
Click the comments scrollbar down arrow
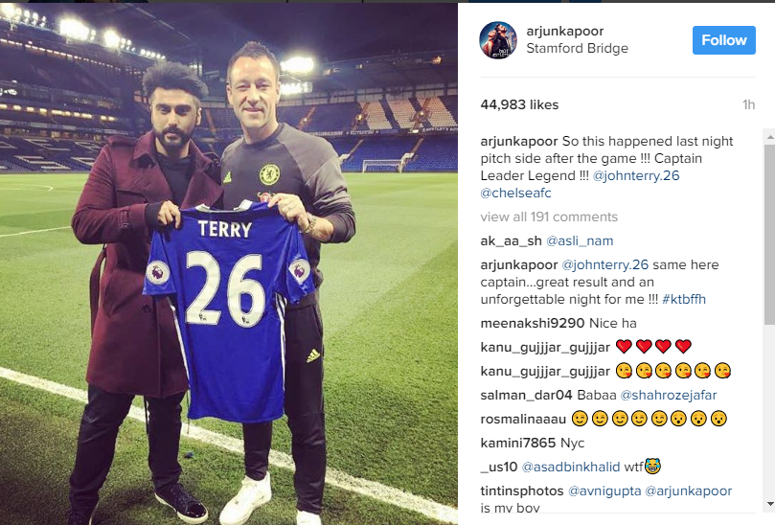click(x=769, y=504)
